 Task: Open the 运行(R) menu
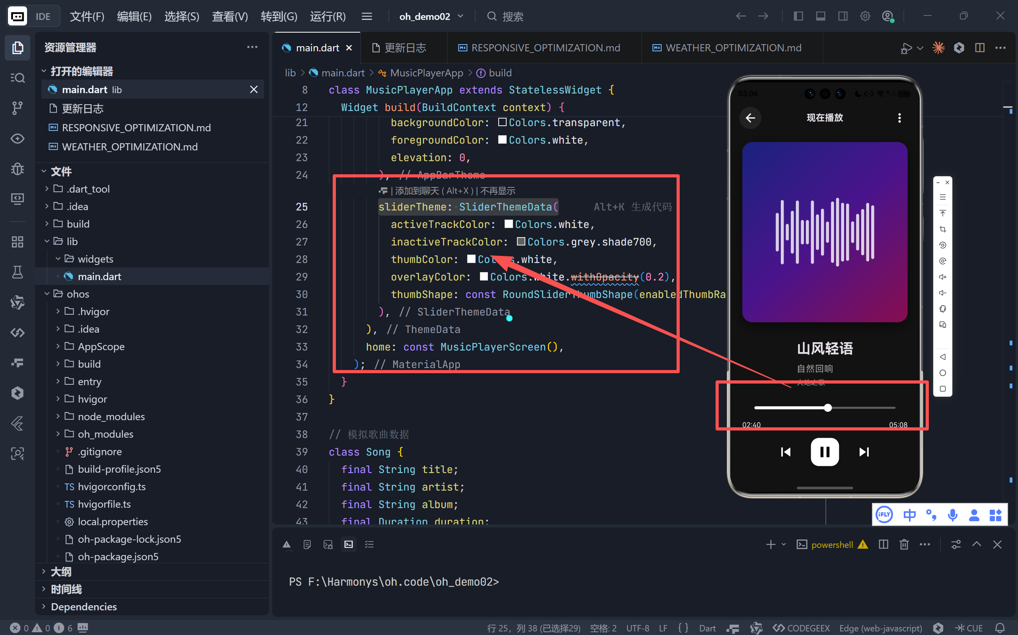[328, 16]
